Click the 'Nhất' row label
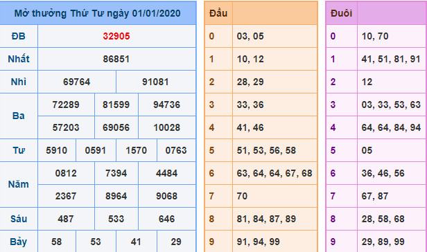Image resolution: width=427 pixels, height=252 pixels. pos(19,59)
